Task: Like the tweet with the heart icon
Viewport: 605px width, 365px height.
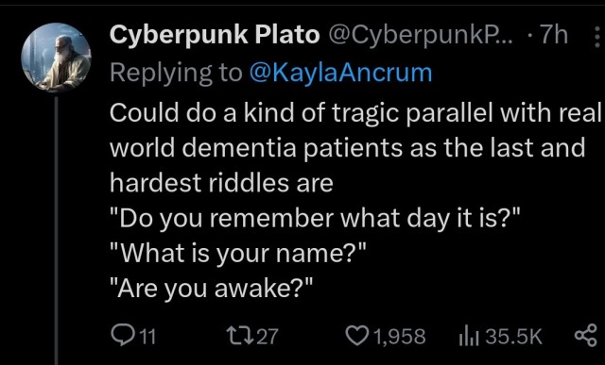Action: pyautogui.click(x=357, y=336)
